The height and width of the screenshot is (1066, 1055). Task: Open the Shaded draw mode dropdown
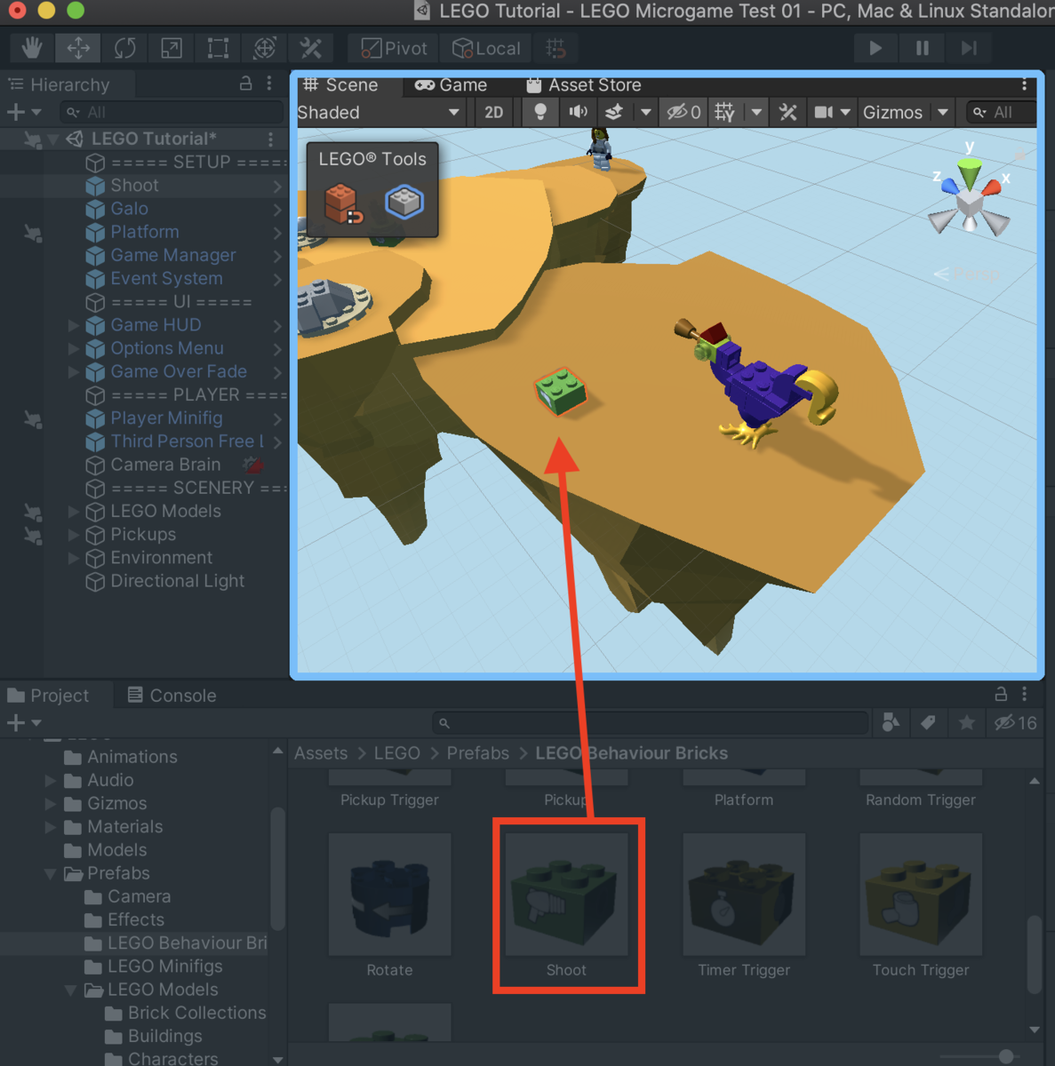click(380, 112)
